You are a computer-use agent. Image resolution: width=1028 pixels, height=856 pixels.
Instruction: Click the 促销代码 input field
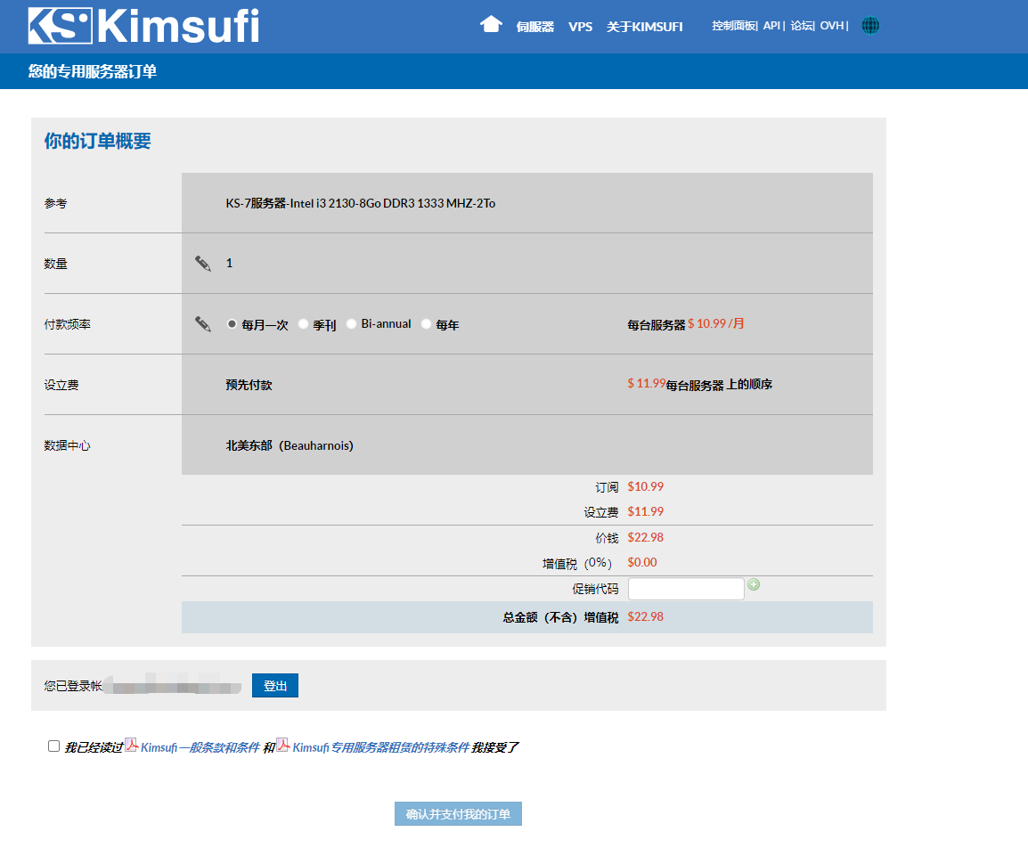(x=685, y=589)
